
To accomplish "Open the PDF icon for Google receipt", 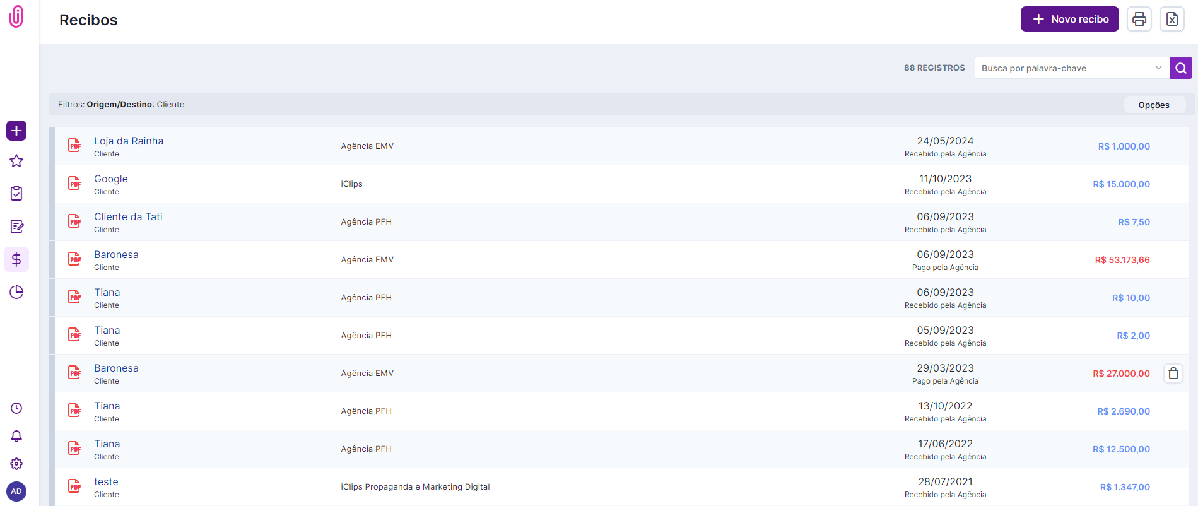I will point(75,184).
